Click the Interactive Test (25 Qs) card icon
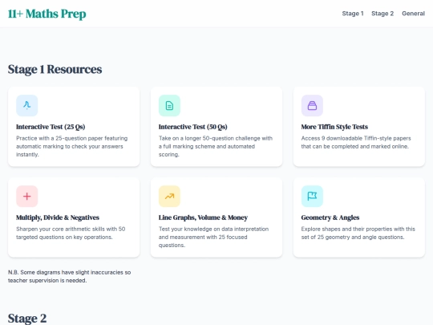The height and width of the screenshot is (325, 433). [26, 105]
